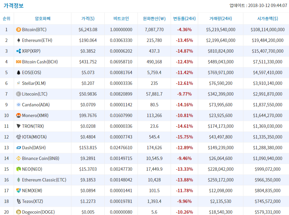Open the Tezos(XTZ) name link

click(x=33, y=201)
